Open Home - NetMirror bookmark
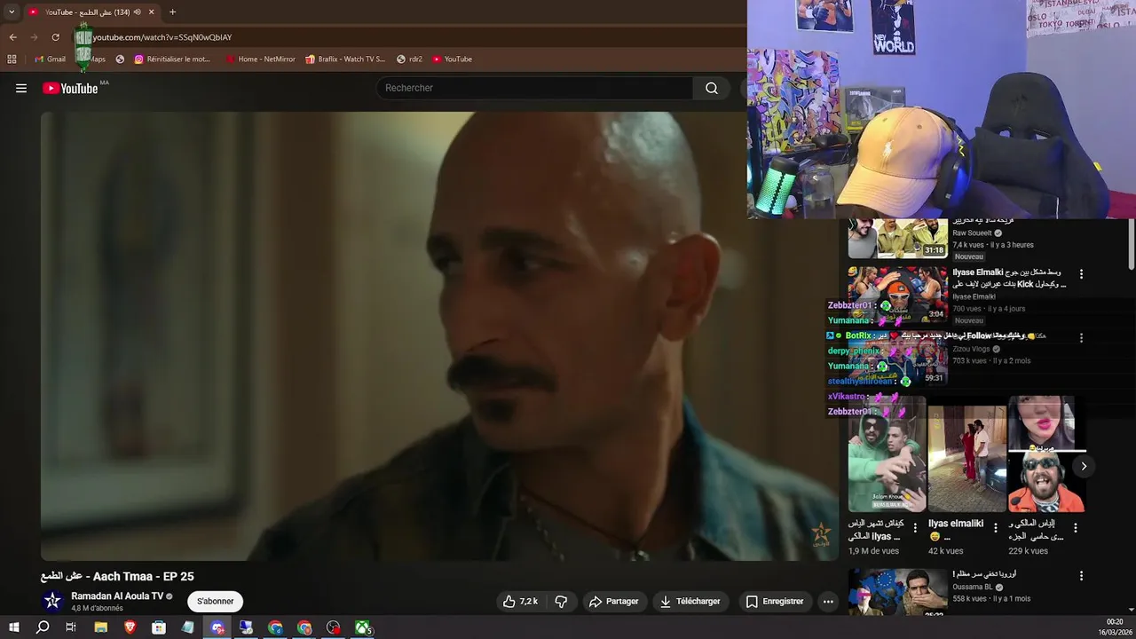The height and width of the screenshot is (639, 1136). pos(259,59)
